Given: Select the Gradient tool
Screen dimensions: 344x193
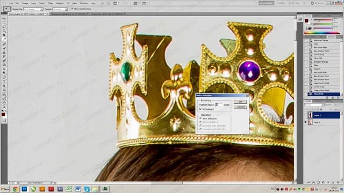Looking at the screenshot, I should [4, 65].
